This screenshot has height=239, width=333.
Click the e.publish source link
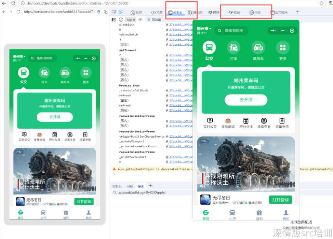181,25
